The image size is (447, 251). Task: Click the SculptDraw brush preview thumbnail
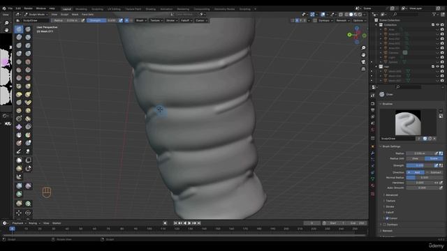coord(408,123)
